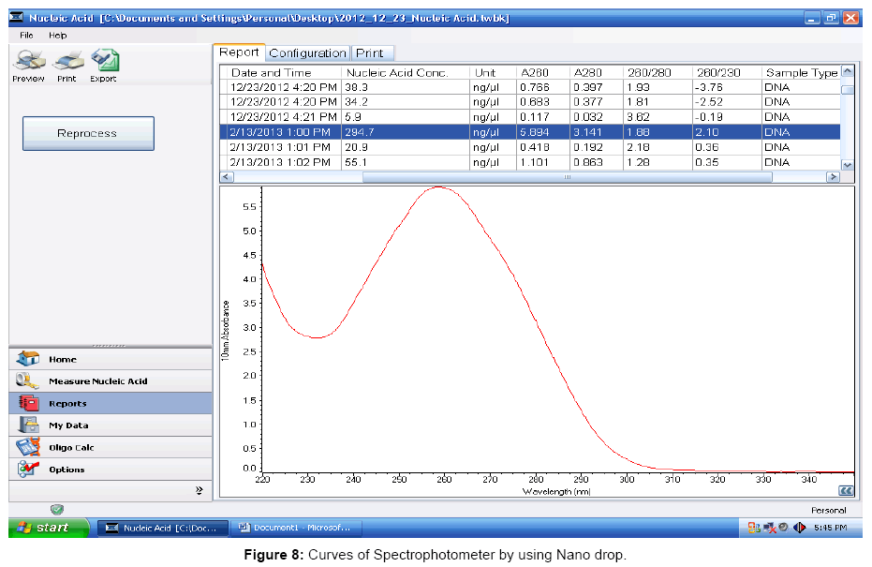Screen dimensions: 872x567
Task: Expand navigation pane using double chevron
Action: [x=199, y=489]
